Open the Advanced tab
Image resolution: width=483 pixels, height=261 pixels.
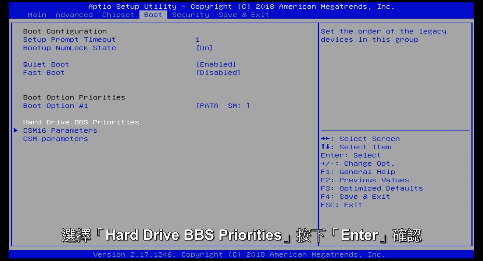click(74, 15)
